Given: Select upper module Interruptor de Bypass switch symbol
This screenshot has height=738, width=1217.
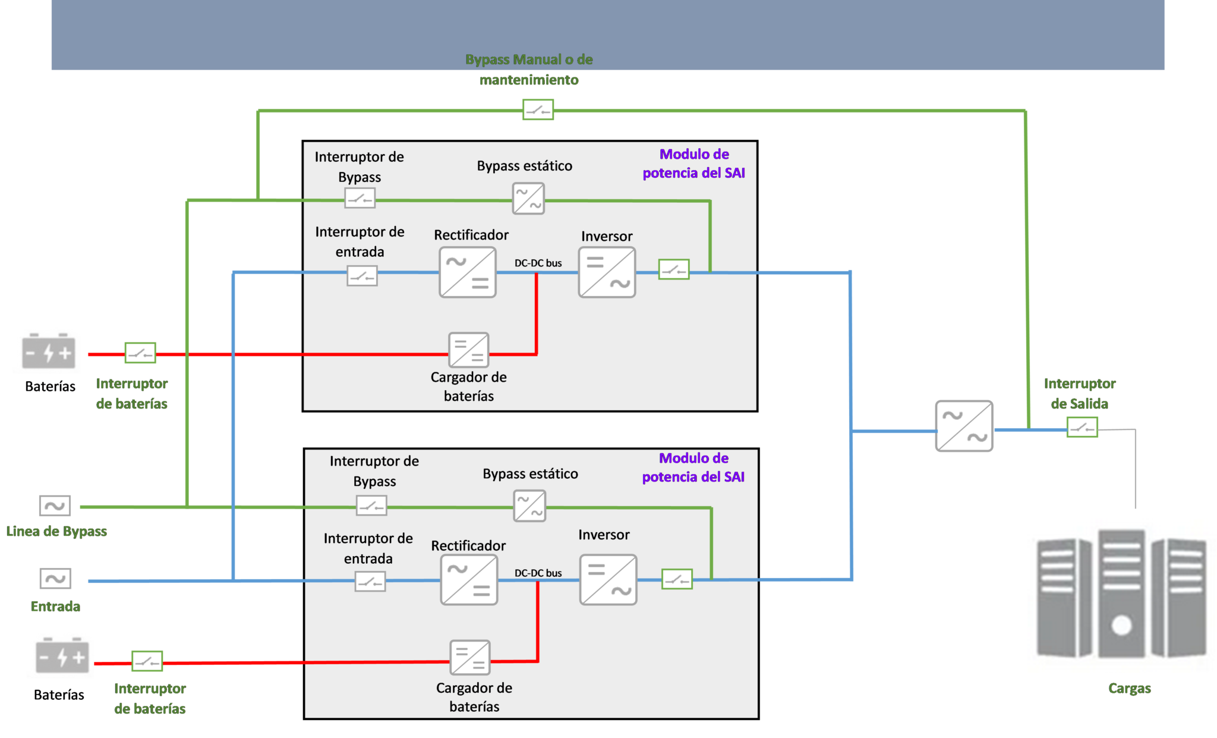Looking at the screenshot, I should click(360, 198).
